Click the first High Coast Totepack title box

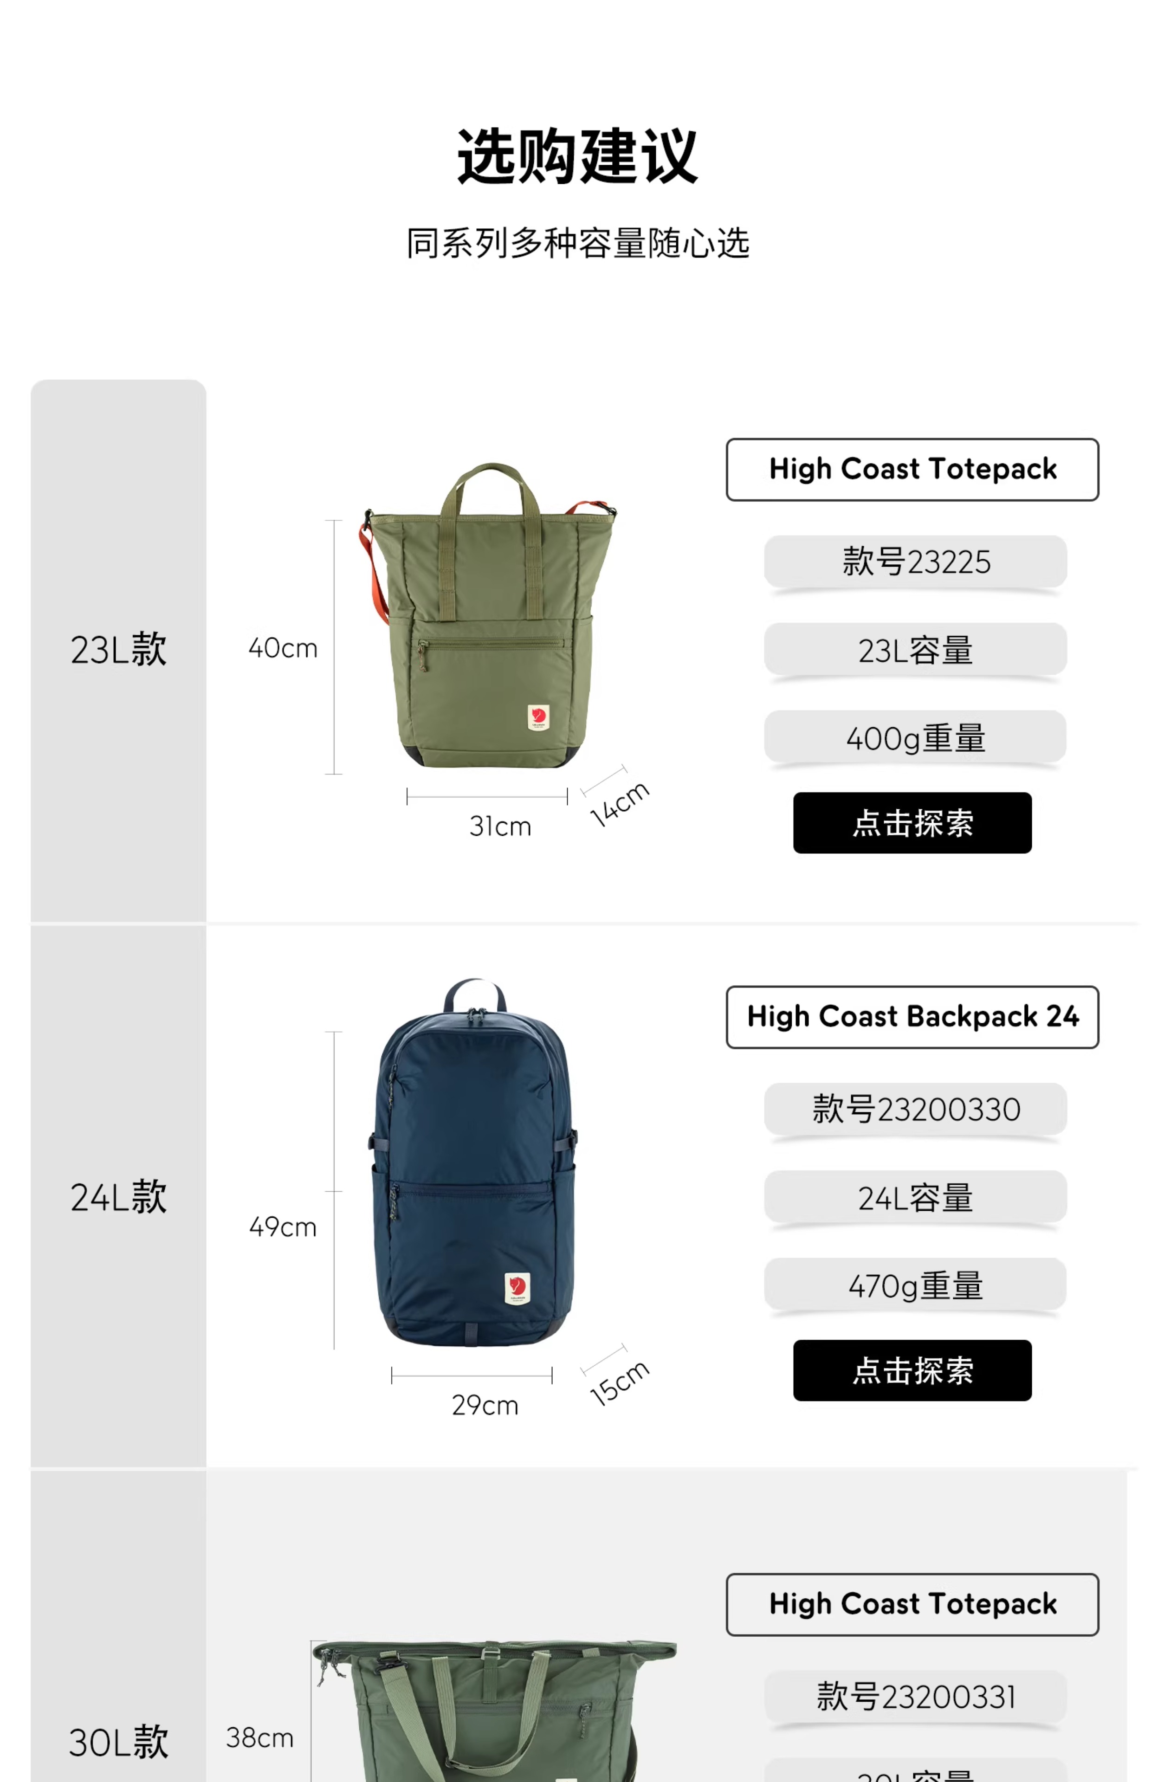coord(912,469)
